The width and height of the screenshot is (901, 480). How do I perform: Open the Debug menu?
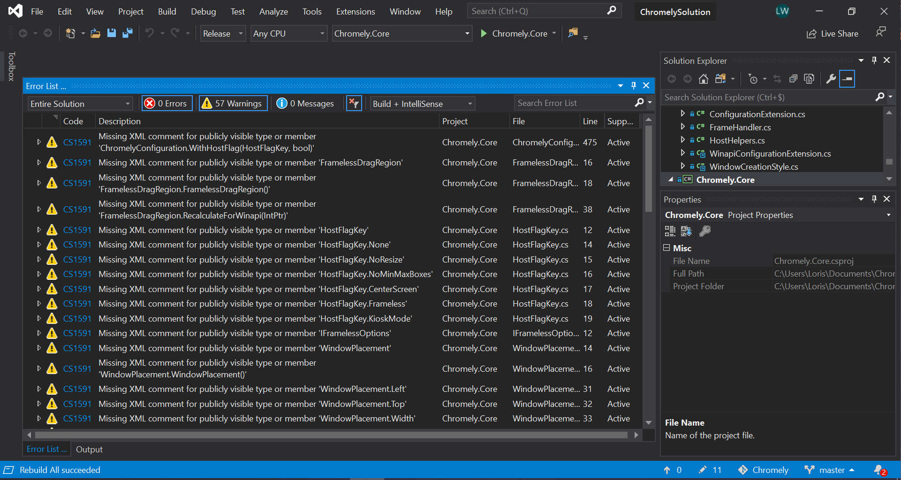tap(203, 11)
